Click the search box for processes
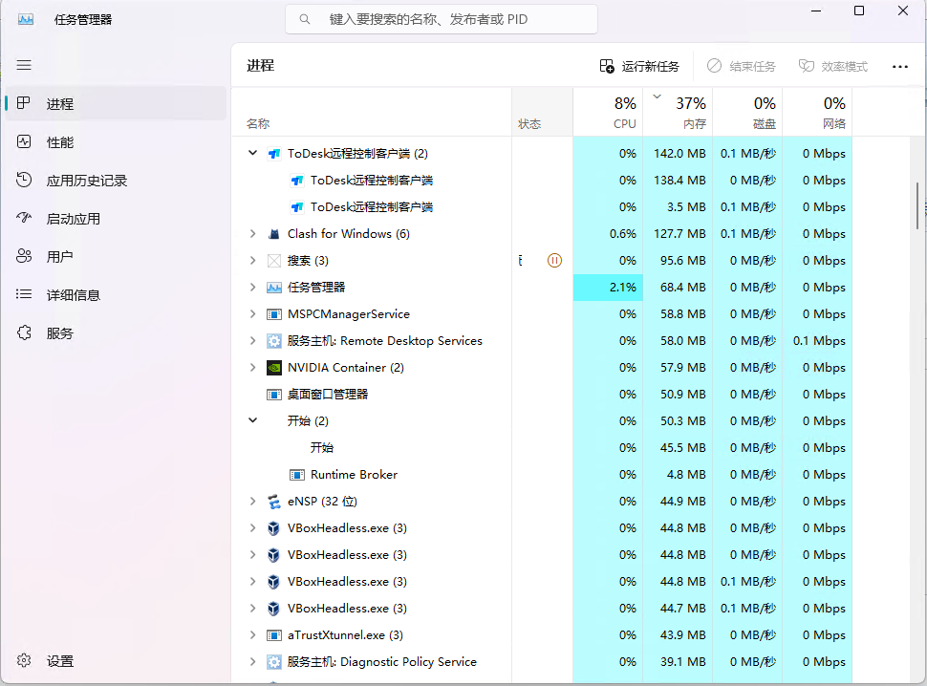 coord(442,19)
